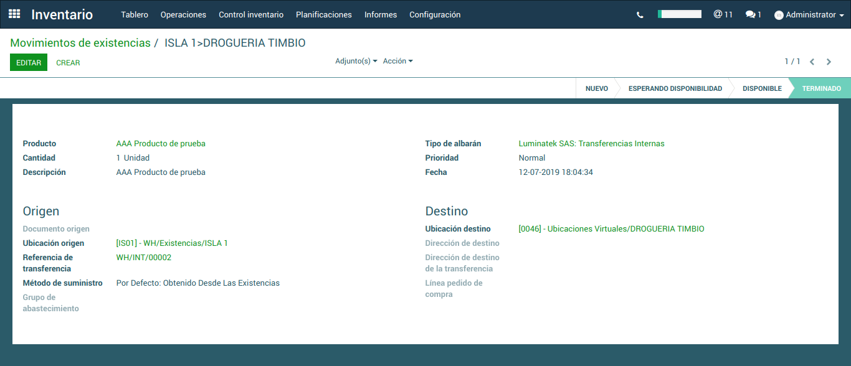The height and width of the screenshot is (366, 851).
Task: Click the phone call icon
Action: 640,15
